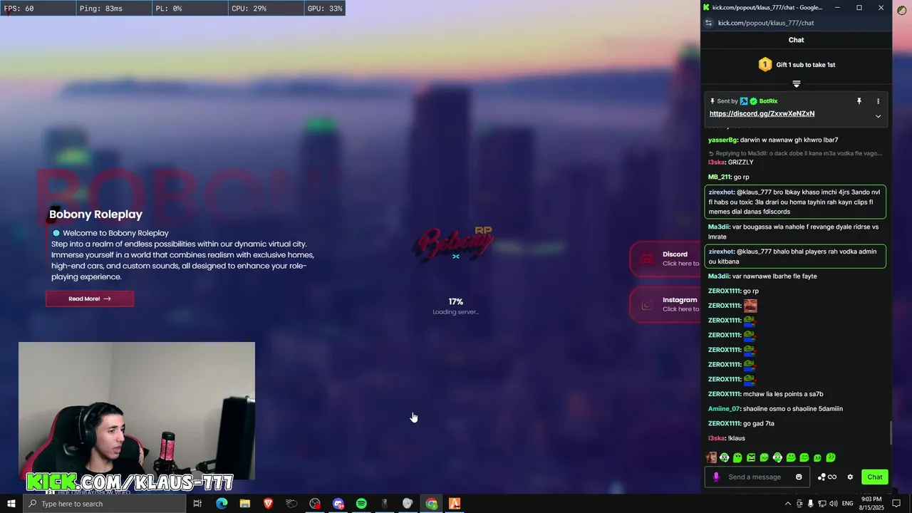Viewport: 912px width, 513px height.
Task: Open chat settings gear icon
Action: pyautogui.click(x=850, y=477)
